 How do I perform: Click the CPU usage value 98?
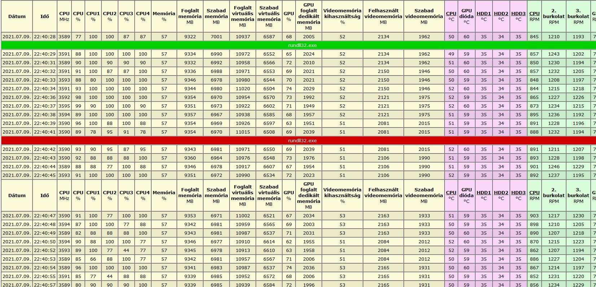(78, 97)
